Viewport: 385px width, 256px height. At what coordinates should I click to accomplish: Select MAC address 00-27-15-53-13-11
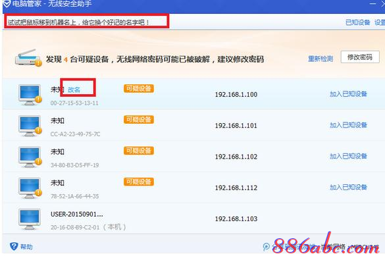pyautogui.click(x=74, y=103)
